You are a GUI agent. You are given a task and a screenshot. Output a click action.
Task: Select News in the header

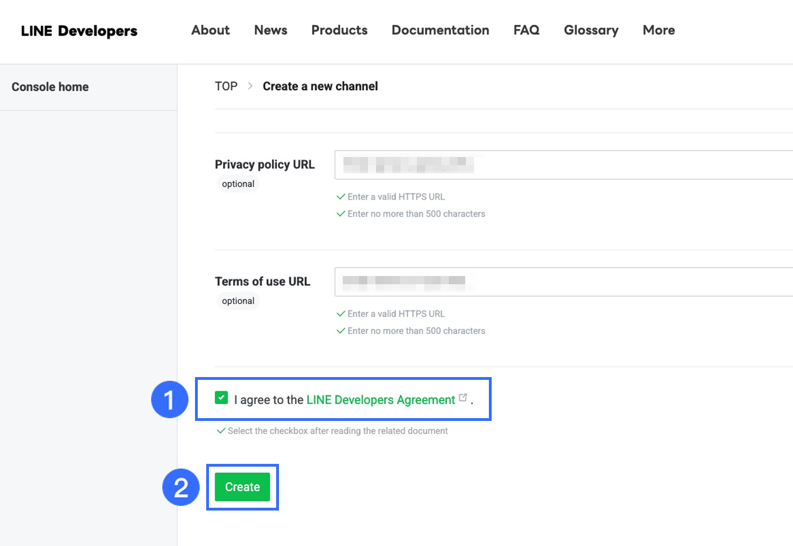pos(271,30)
